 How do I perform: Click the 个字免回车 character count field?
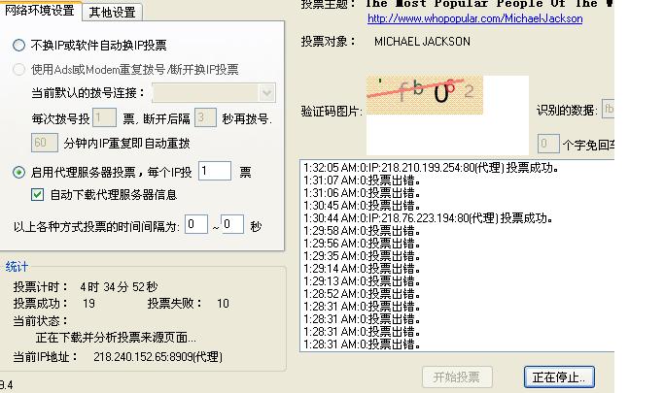[x=548, y=145]
